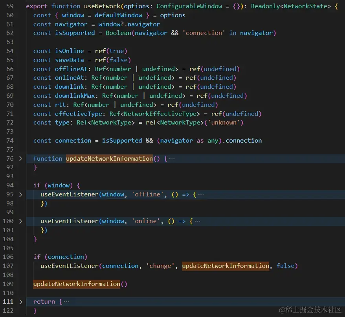This screenshot has height=317, width=345.
Task: Click connection variable declaration on line 74
Action: click(73, 141)
